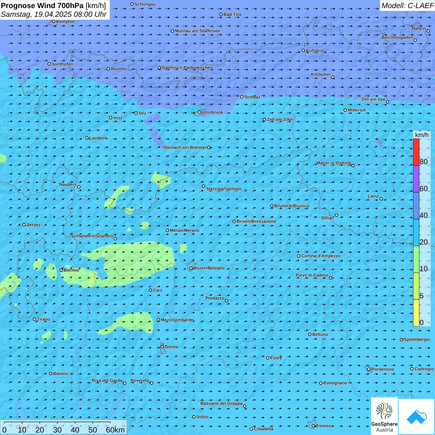The width and height of the screenshot is (435, 435).
Task: Click the Mittersill label
Action: [x=357, y=110]
